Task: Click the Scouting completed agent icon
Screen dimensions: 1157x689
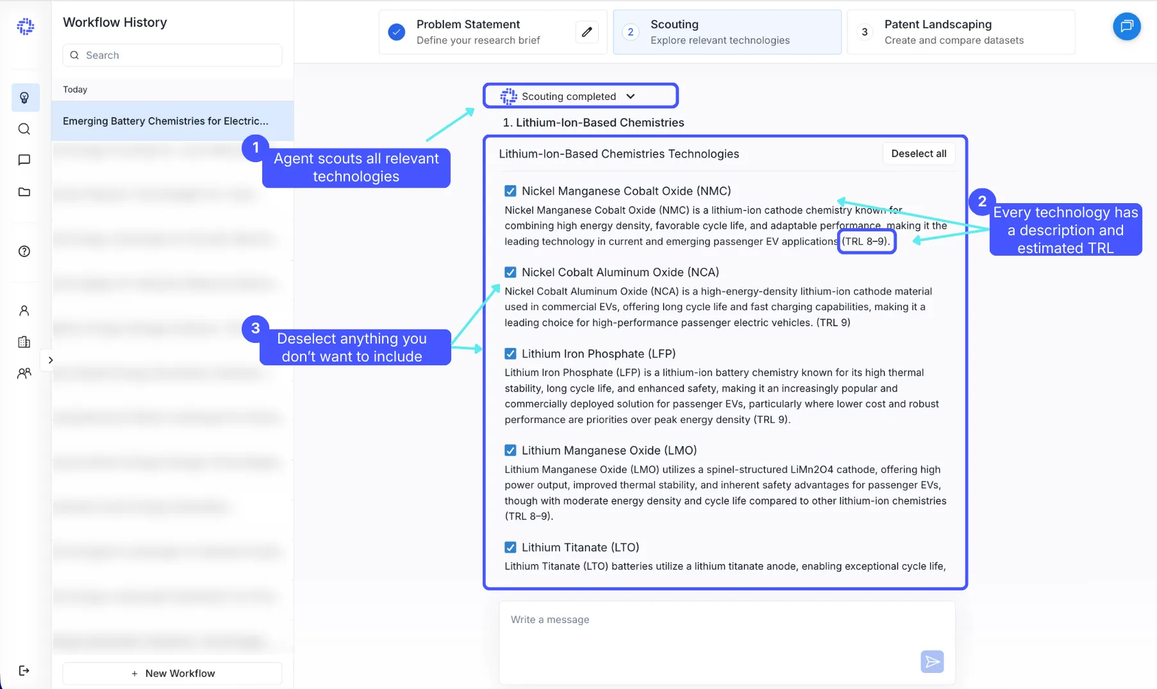Action: [508, 96]
